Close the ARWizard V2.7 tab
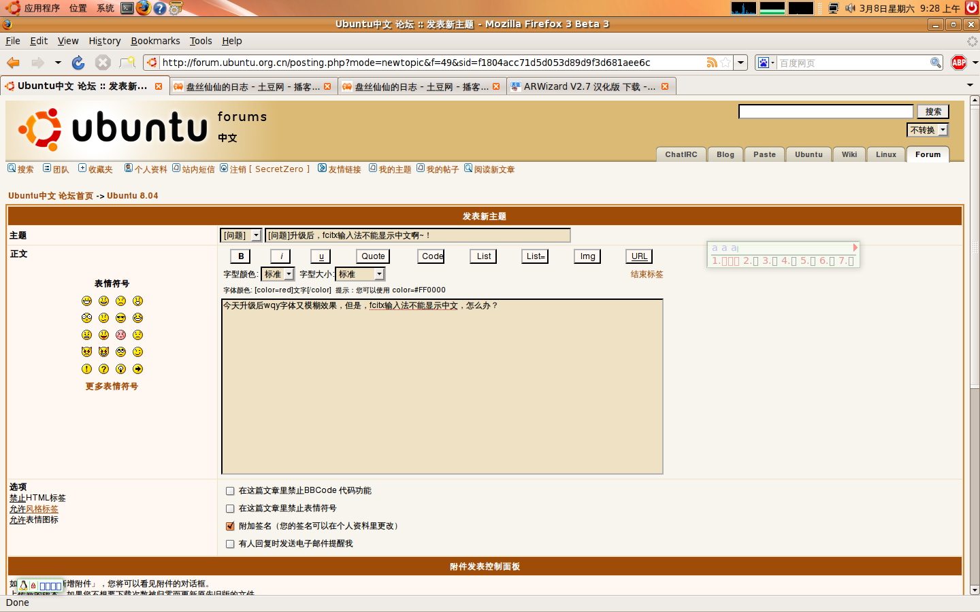980x612 pixels. pos(665,86)
